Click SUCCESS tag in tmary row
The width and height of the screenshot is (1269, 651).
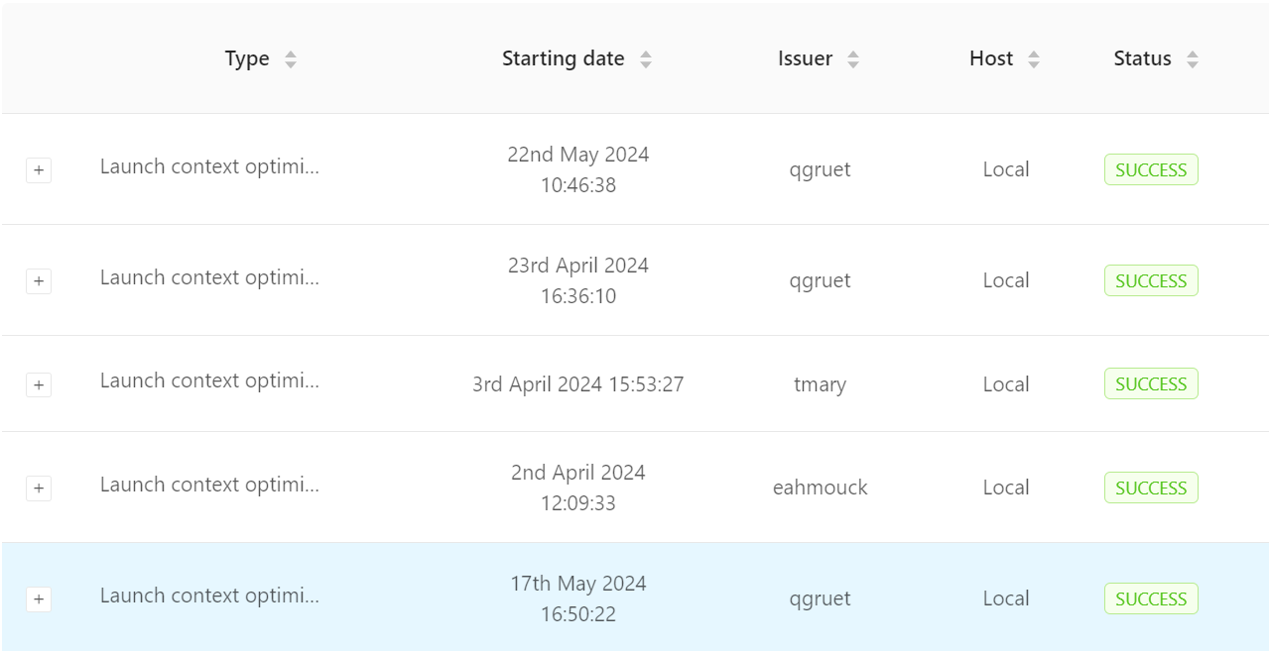(x=1151, y=383)
